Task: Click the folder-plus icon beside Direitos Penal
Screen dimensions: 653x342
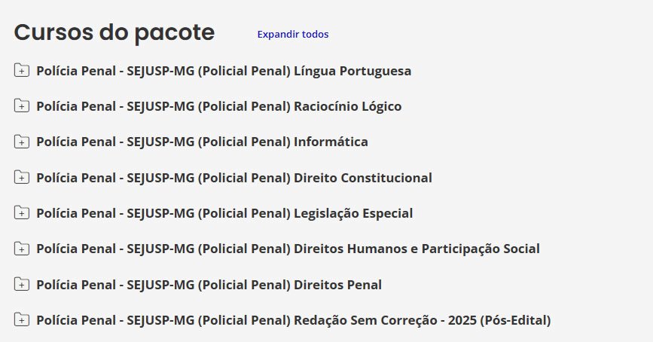Action: click(22, 285)
